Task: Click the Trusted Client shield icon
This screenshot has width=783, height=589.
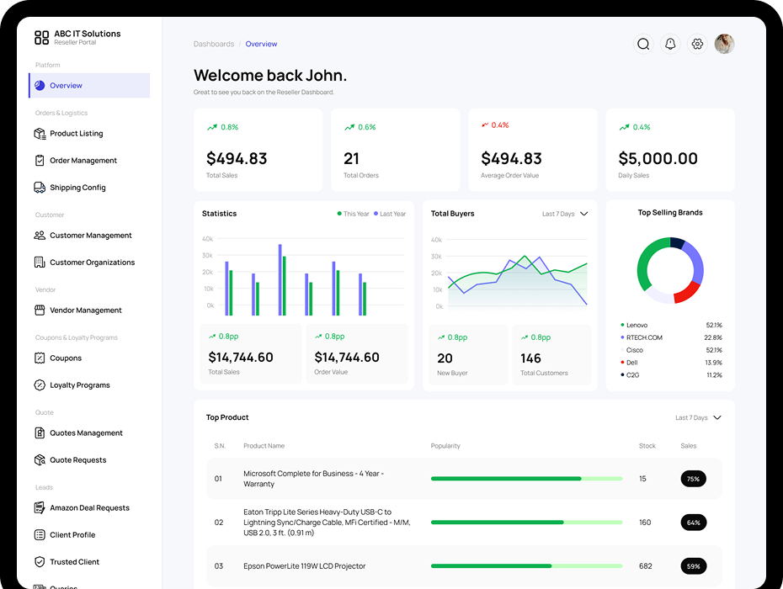Action: click(40, 562)
